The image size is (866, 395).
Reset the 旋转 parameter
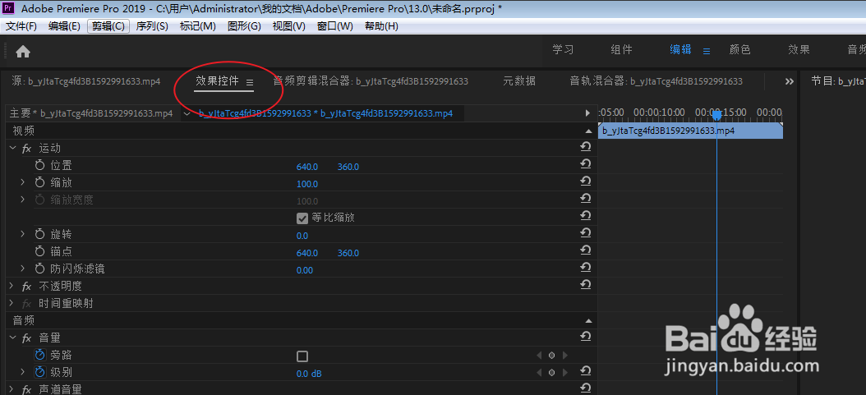586,232
